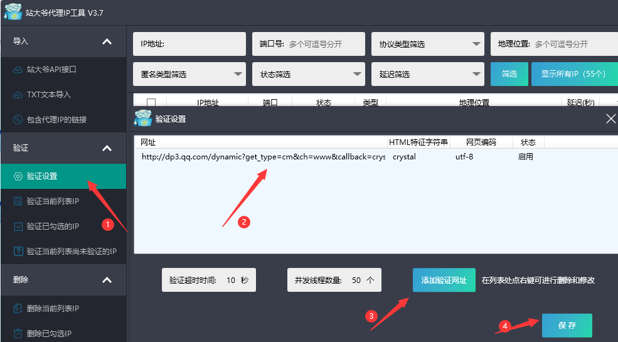
Task: Open the 延迟筛选 dropdown
Action: tap(428, 74)
